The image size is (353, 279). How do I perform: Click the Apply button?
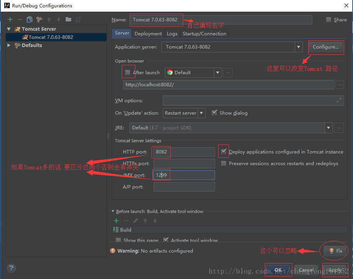(x=335, y=270)
